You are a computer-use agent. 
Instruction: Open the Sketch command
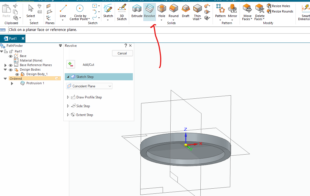108,11
